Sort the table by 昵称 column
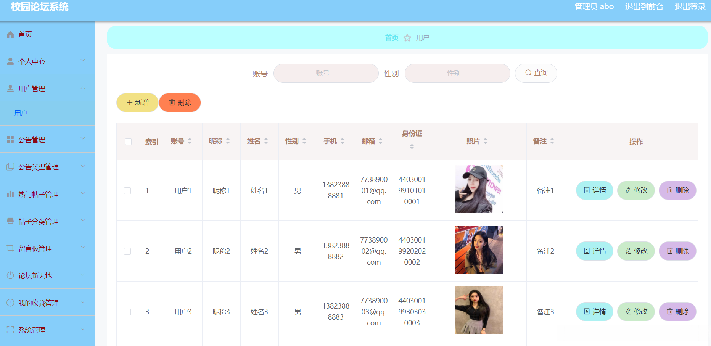 pyautogui.click(x=228, y=141)
